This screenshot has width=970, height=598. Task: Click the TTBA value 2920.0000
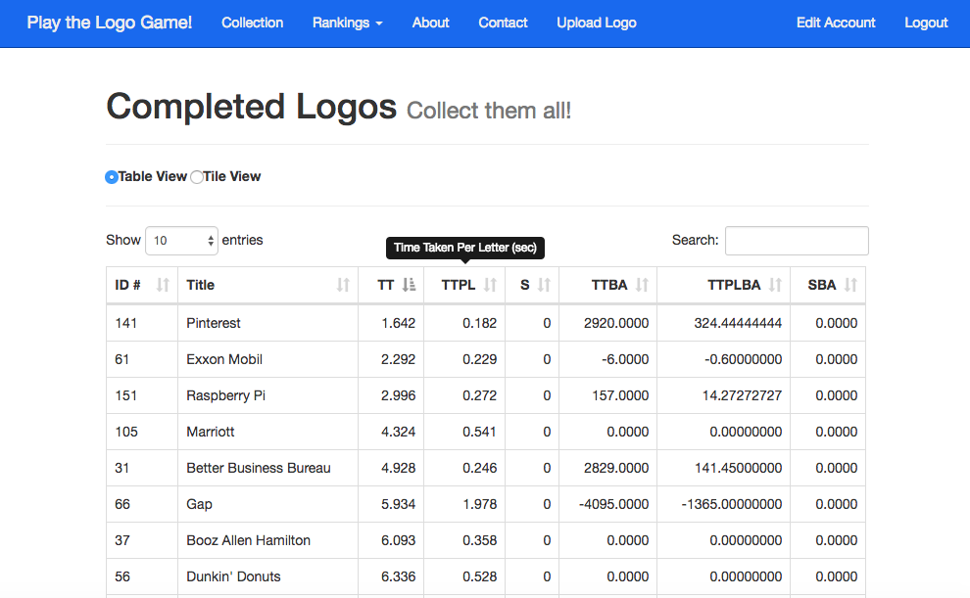click(616, 323)
